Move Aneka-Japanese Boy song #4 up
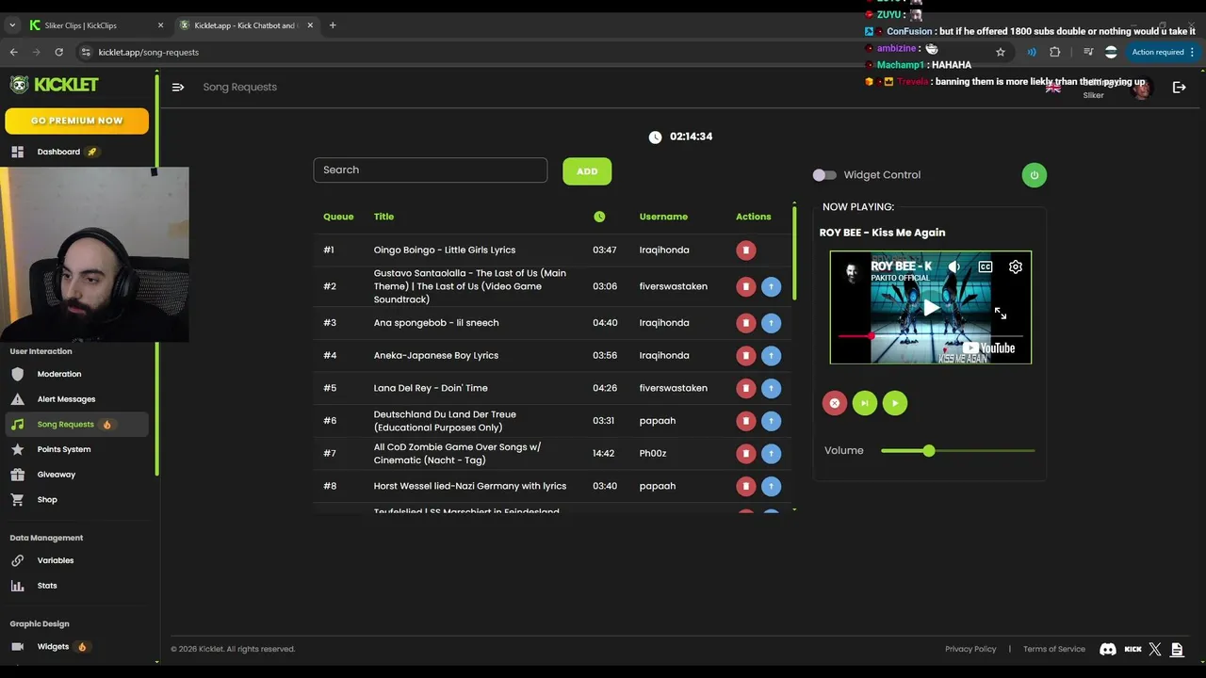Image resolution: width=1206 pixels, height=678 pixels. 771,355
